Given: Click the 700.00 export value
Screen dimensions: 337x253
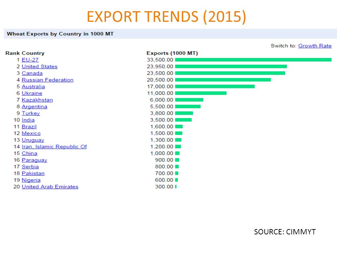Looking at the screenshot, I should [164, 173].
